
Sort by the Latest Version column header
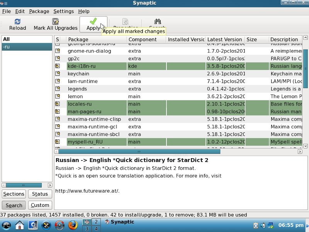point(224,39)
